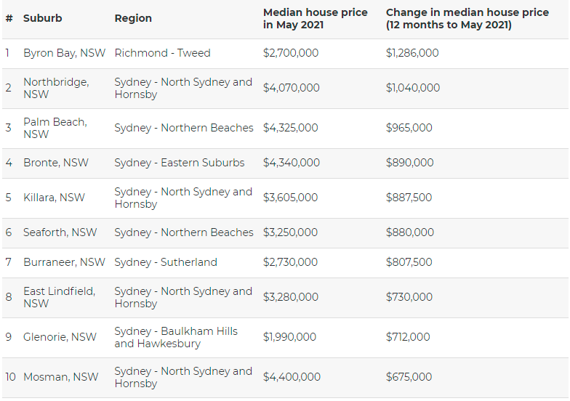Click the Suburb column header
The height and width of the screenshot is (401, 570).
[42, 18]
